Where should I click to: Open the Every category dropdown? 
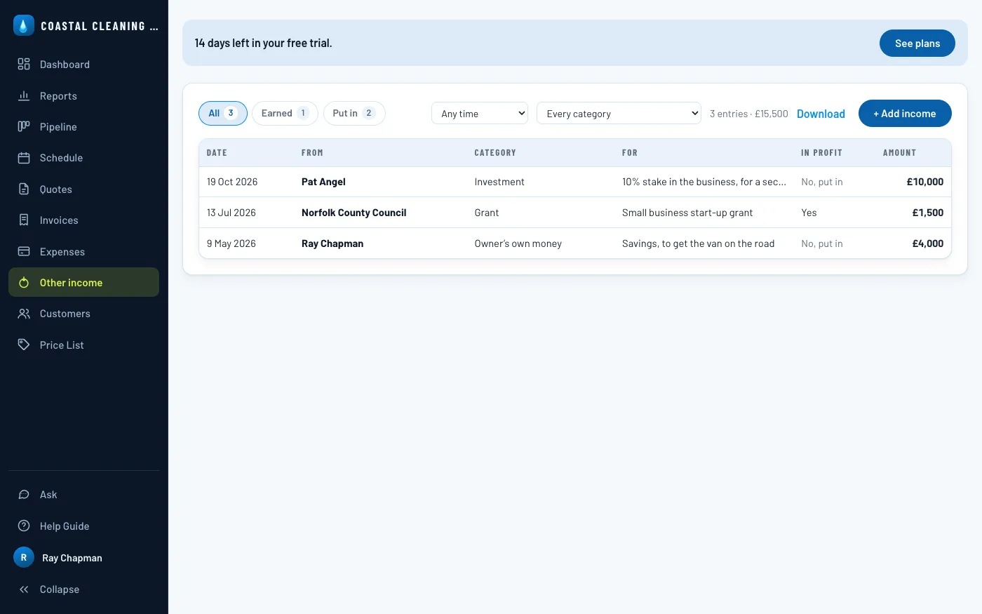(x=619, y=114)
